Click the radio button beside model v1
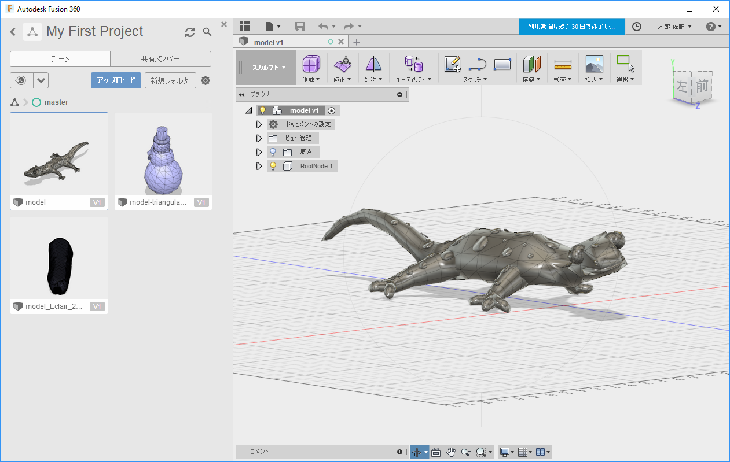This screenshot has width=730, height=462. click(331, 110)
